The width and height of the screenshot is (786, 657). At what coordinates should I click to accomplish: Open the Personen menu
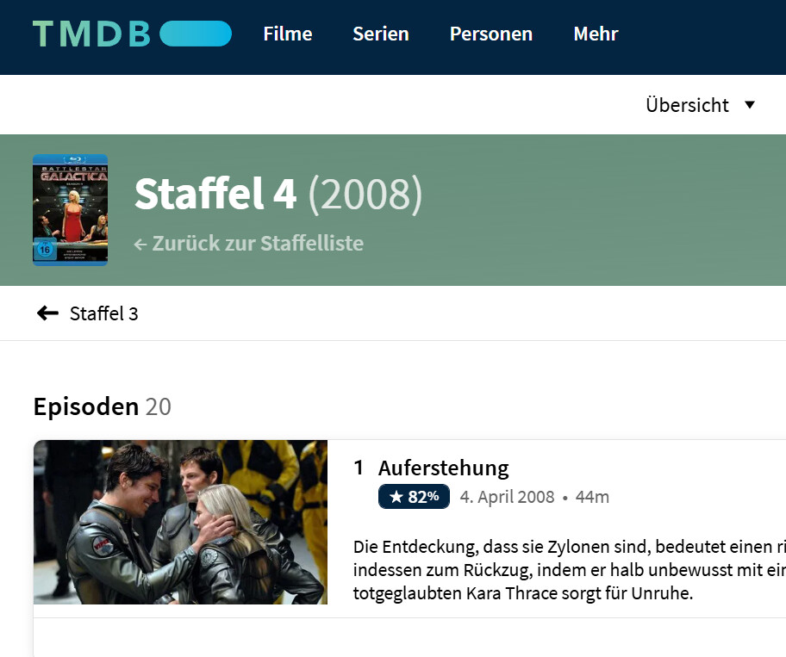pos(491,34)
